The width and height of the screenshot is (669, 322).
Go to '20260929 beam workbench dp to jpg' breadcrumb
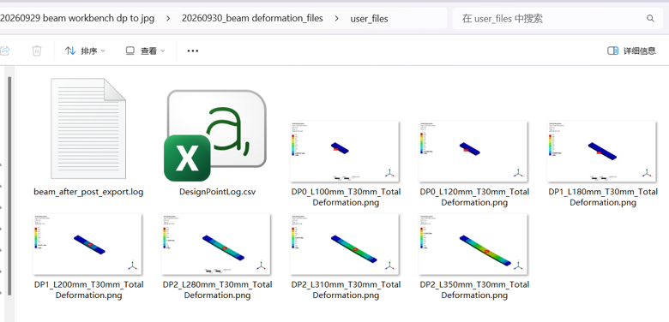(x=77, y=18)
